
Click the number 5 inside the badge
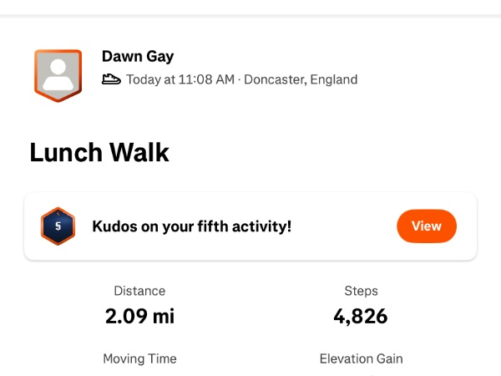click(58, 226)
